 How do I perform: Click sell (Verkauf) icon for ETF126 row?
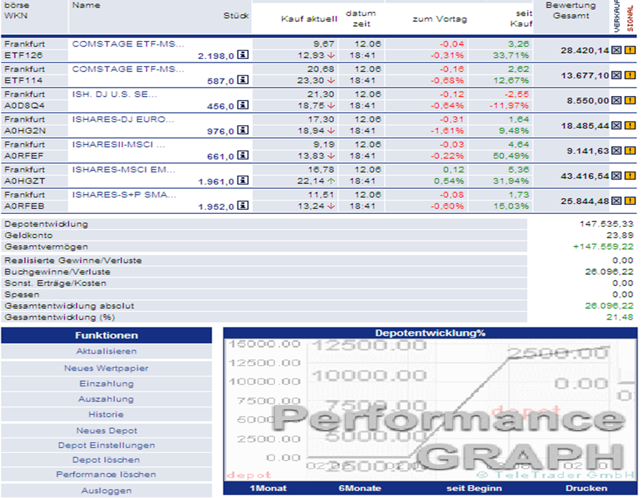[x=616, y=50]
